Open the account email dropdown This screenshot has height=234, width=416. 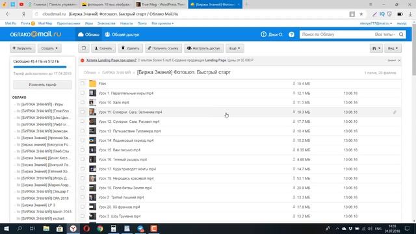376,23
